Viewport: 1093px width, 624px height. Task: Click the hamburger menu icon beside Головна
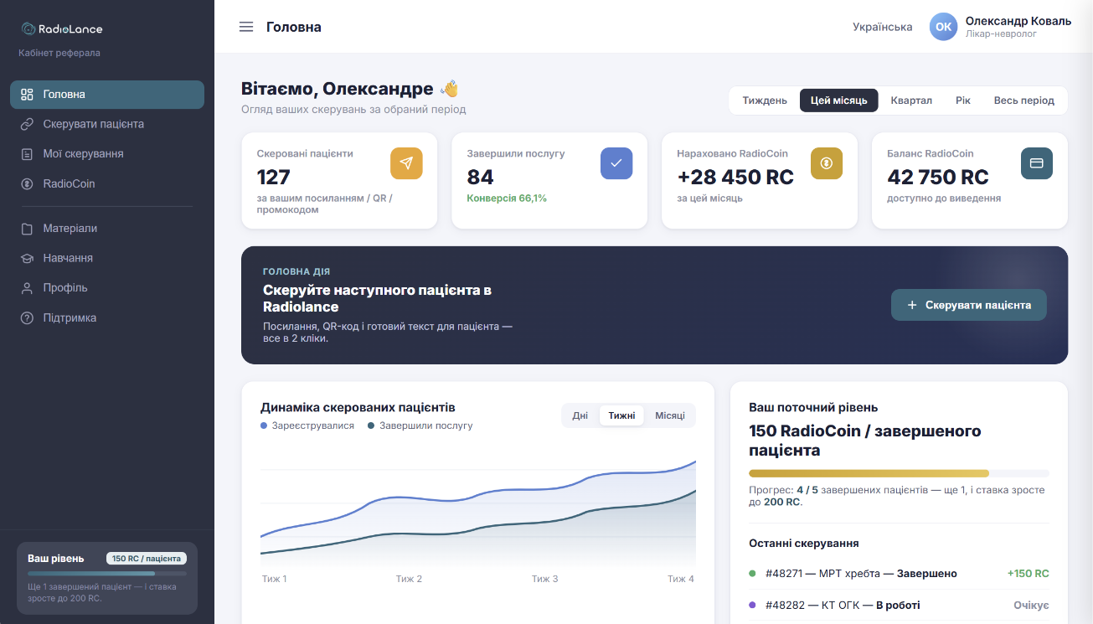[x=246, y=27]
